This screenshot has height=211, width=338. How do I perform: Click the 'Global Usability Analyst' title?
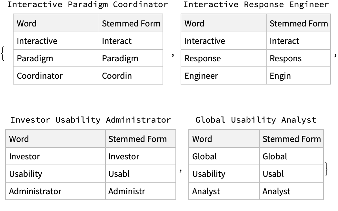tap(256, 120)
